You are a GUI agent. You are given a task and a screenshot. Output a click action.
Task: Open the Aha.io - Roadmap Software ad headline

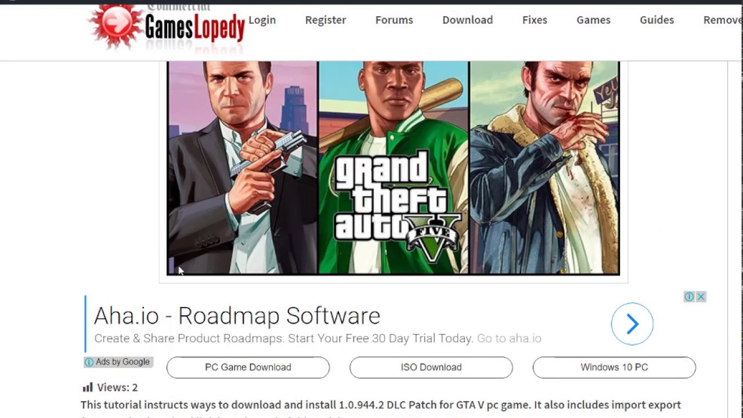pos(237,316)
